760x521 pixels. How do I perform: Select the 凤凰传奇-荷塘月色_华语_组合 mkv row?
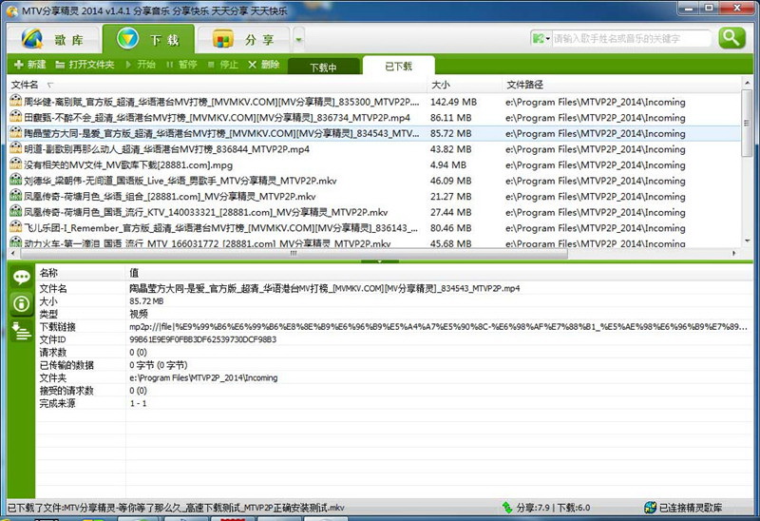point(374,197)
